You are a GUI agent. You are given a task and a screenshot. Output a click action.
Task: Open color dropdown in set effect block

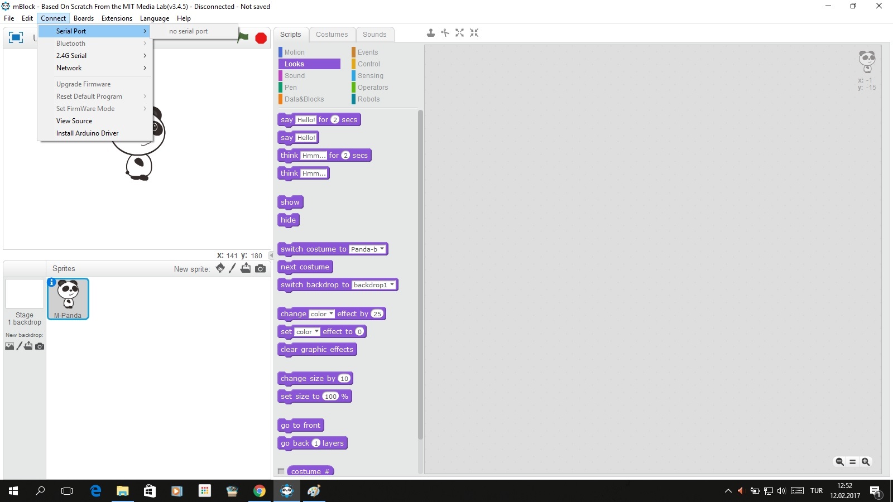pos(308,332)
